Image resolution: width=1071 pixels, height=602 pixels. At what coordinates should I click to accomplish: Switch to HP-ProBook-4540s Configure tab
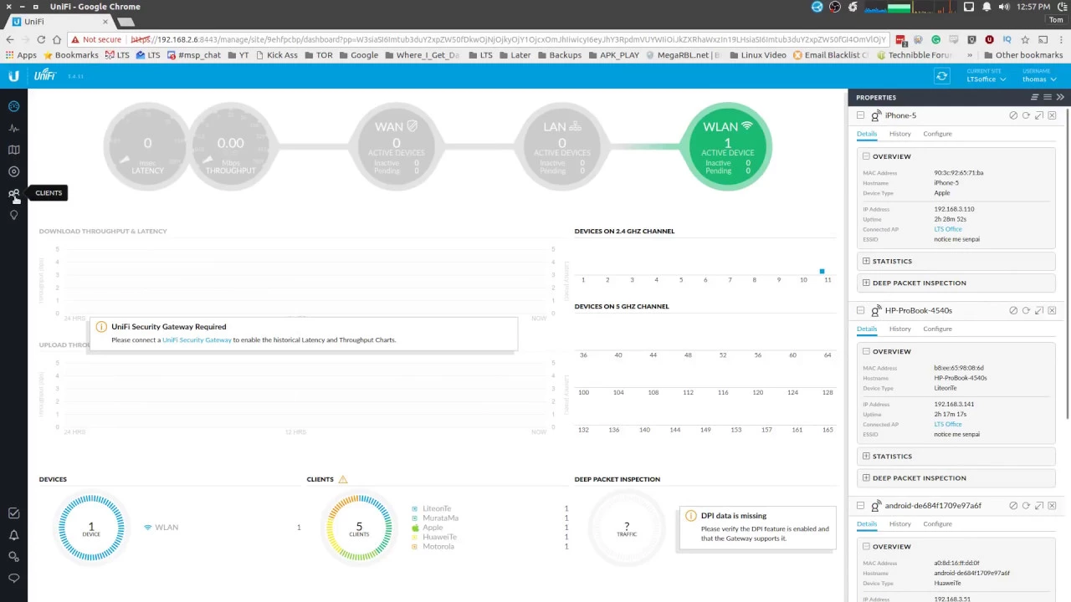(x=937, y=329)
